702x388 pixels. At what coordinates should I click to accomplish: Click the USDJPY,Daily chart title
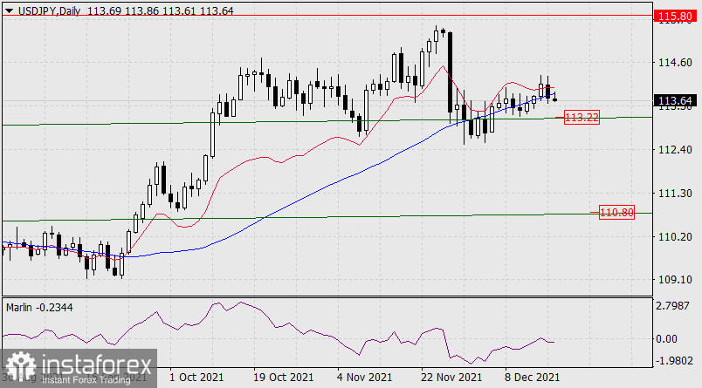[49, 10]
